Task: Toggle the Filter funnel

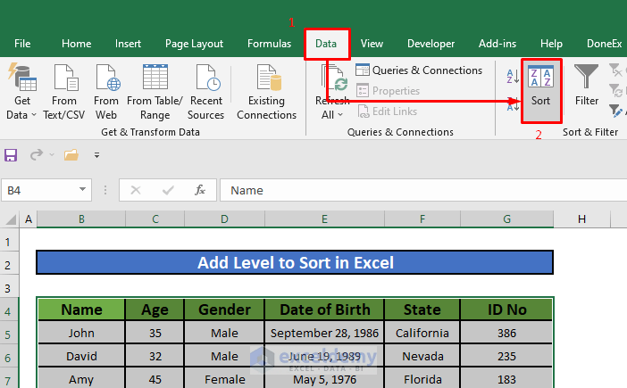Action: (x=587, y=86)
